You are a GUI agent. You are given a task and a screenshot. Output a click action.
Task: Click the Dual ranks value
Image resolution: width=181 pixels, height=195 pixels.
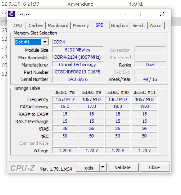pyautogui.click(x=150, y=64)
